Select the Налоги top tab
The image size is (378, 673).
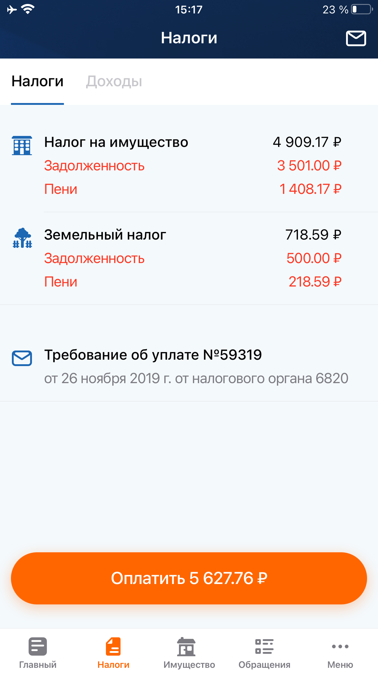37,81
